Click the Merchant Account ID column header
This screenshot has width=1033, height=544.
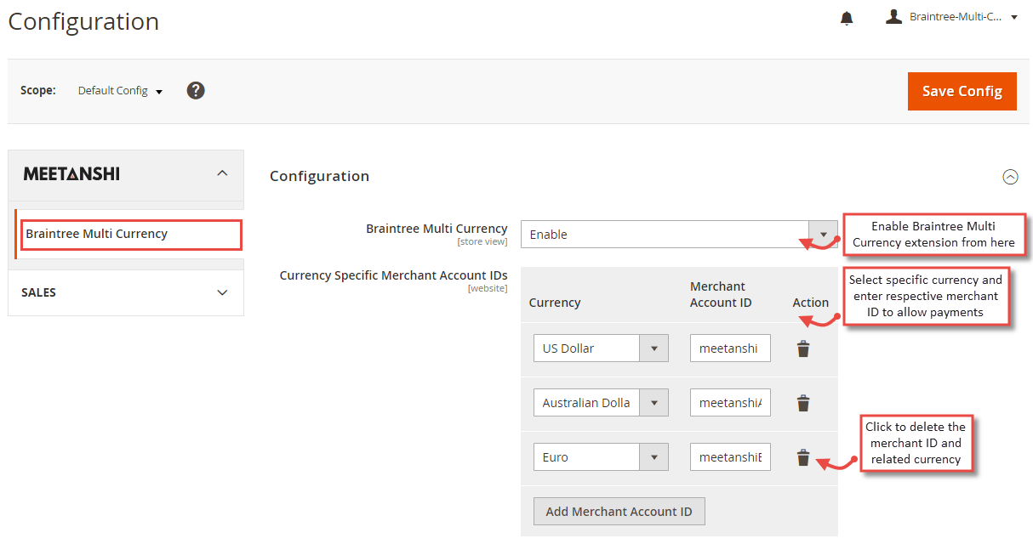point(721,294)
